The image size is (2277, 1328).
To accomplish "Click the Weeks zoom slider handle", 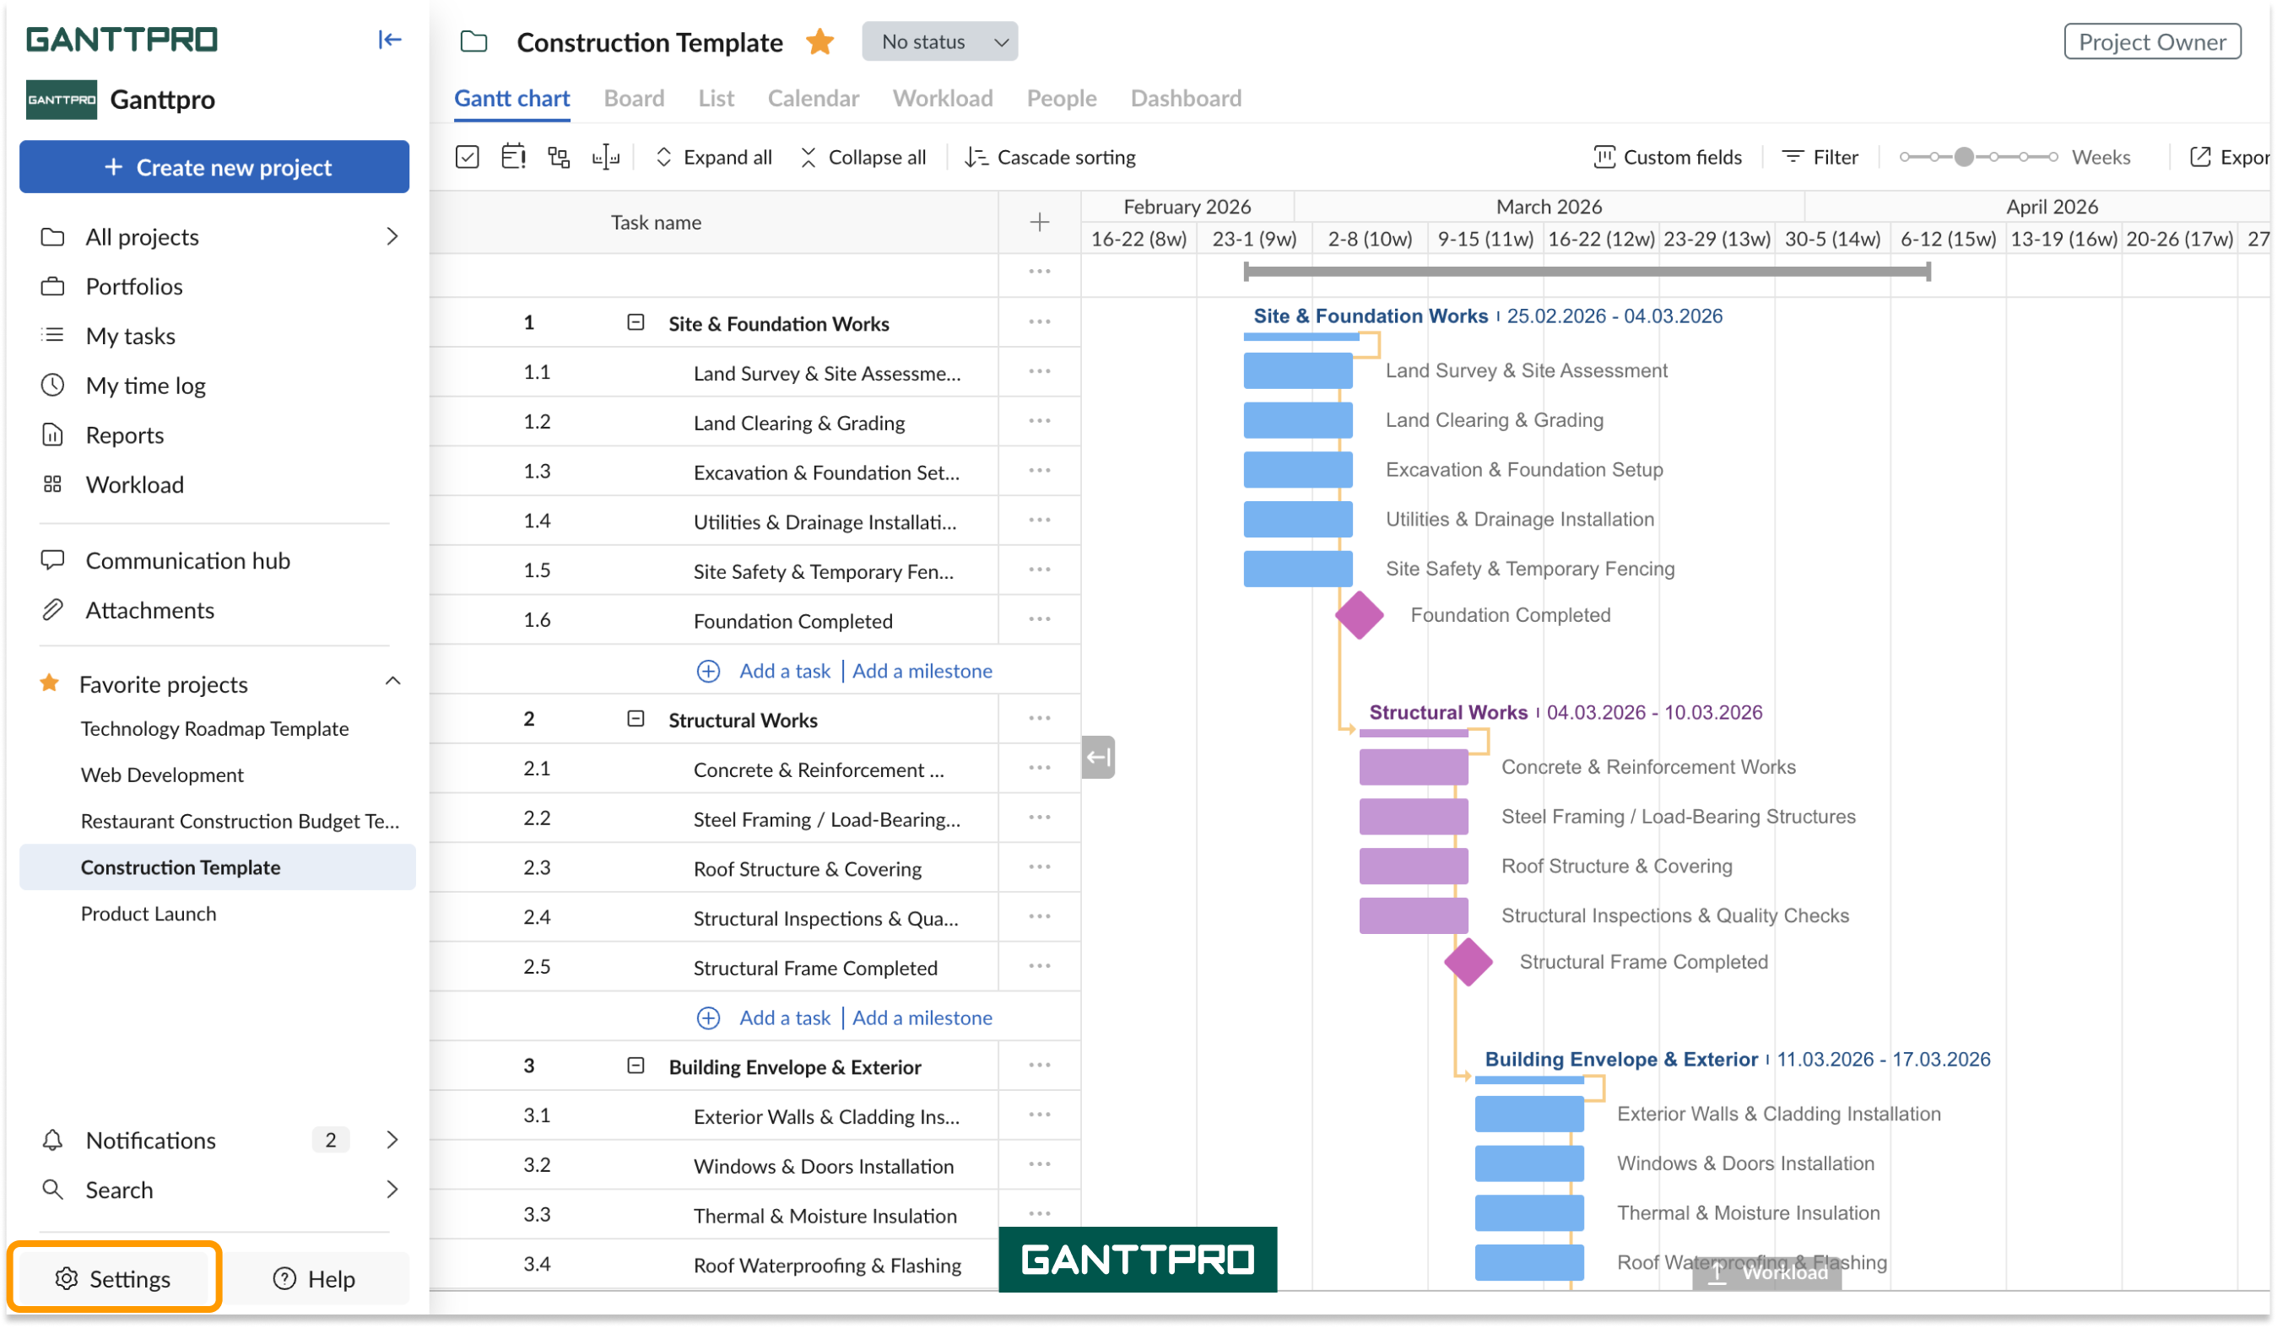I will (1963, 157).
